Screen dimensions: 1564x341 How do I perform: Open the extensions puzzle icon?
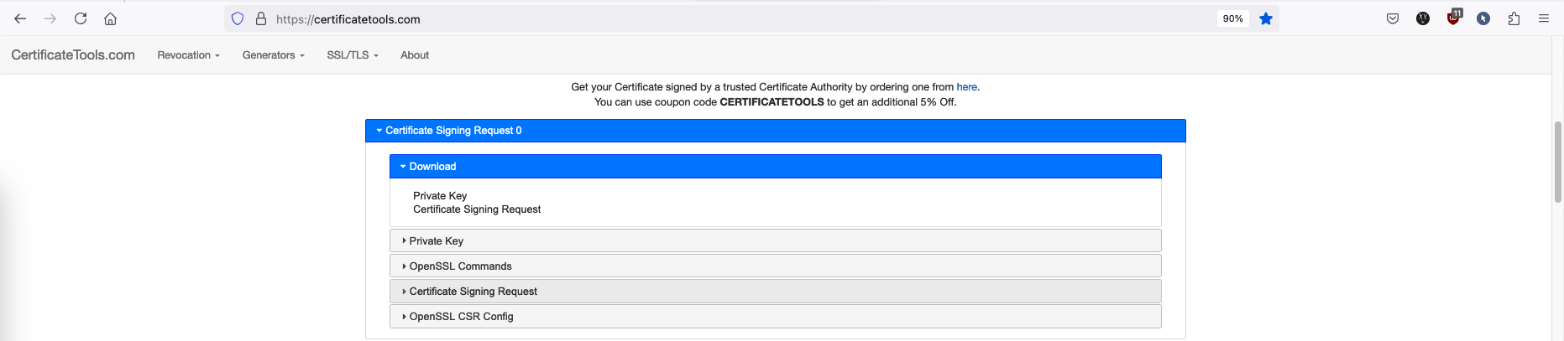pos(1514,18)
